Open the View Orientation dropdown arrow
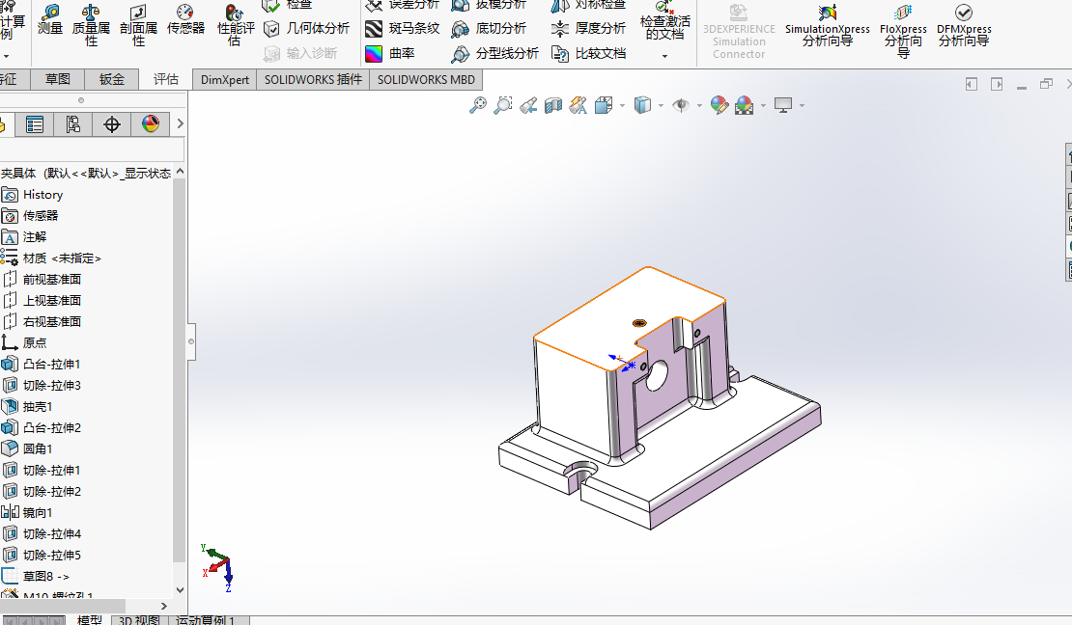1072x625 pixels. pyautogui.click(x=622, y=106)
